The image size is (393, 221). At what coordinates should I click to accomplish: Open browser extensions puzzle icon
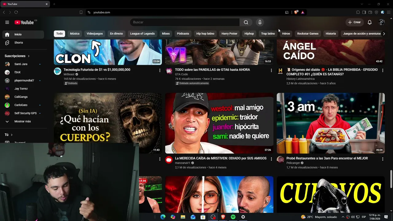pyautogui.click(x=358, y=12)
